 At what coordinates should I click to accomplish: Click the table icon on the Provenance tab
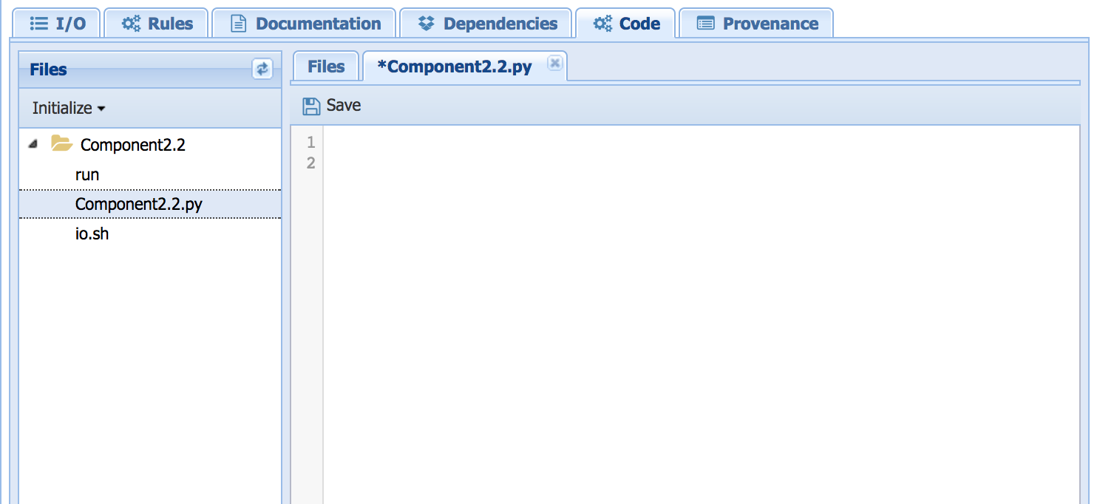pyautogui.click(x=705, y=24)
